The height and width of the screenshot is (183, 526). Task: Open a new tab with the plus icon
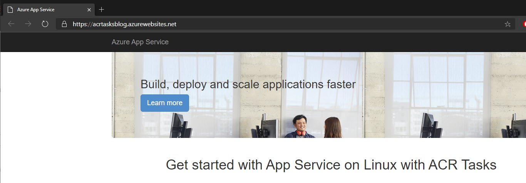[101, 9]
